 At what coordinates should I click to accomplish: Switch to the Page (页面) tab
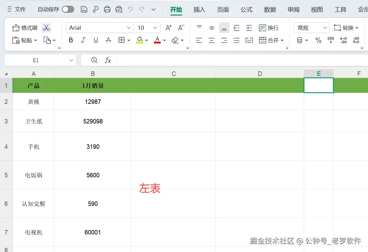coord(223,10)
